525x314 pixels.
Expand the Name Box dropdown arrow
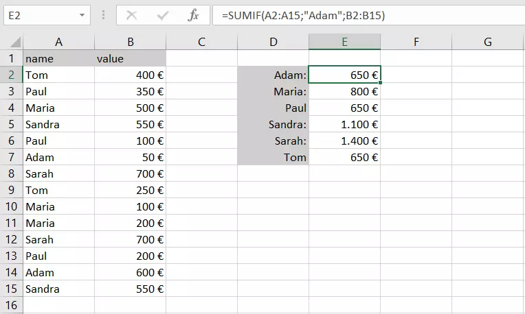(x=82, y=14)
